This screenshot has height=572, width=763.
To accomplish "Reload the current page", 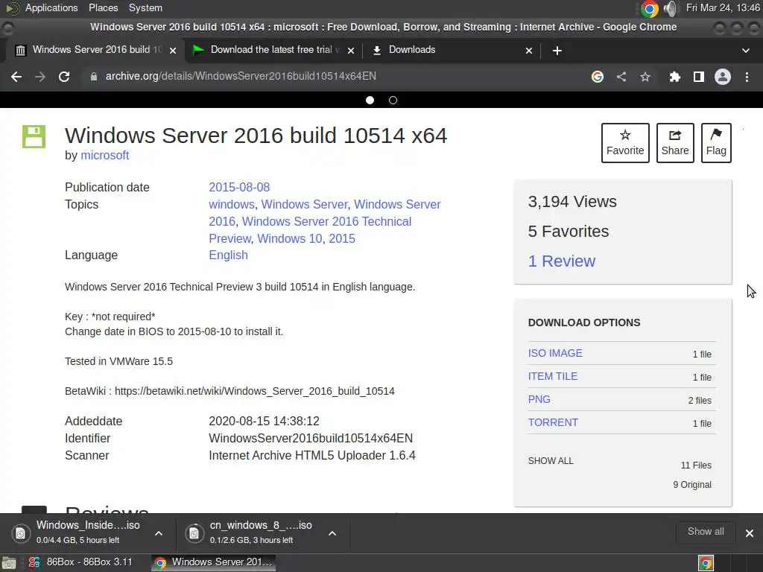I will [x=64, y=77].
